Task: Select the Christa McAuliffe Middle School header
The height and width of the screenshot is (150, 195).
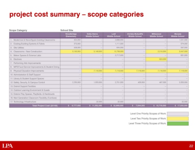Action: 135,35
